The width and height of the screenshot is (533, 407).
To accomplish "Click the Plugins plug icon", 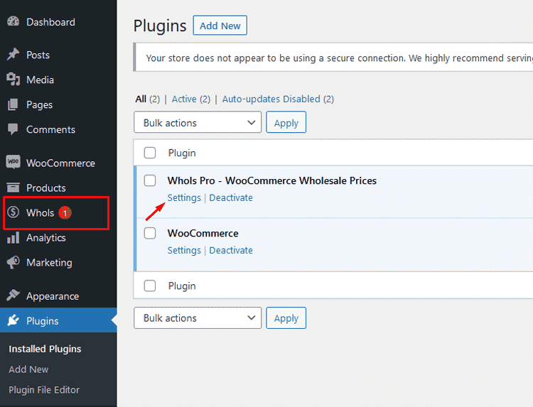I will 14,320.
